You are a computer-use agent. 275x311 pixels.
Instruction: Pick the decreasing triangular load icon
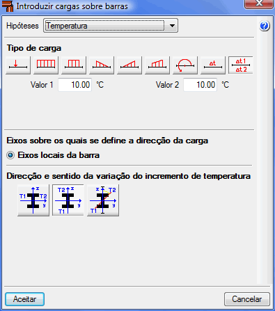tap(102, 65)
